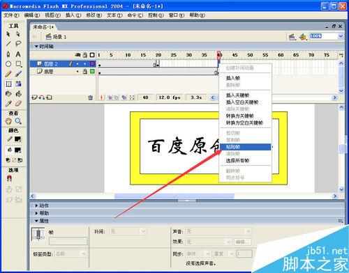Click the Insert Layer Folder icon
Image resolution: width=349 pixels, height=273 pixels.
pyautogui.click(x=49, y=97)
